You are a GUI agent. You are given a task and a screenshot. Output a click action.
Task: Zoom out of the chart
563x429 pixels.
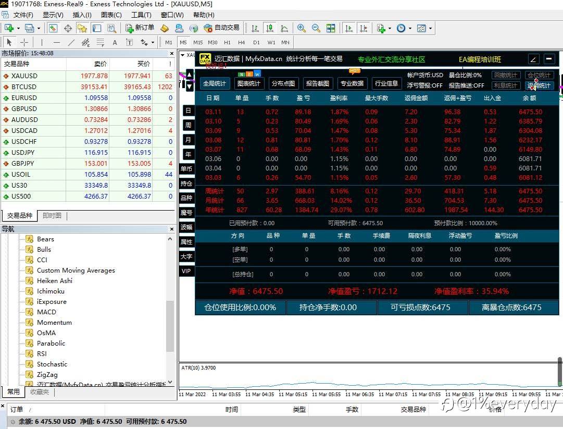pos(316,28)
